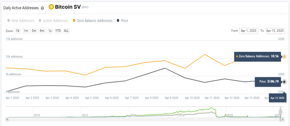Select the 1y zoom range
The width and height of the screenshot is (290, 126).
click(x=50, y=31)
